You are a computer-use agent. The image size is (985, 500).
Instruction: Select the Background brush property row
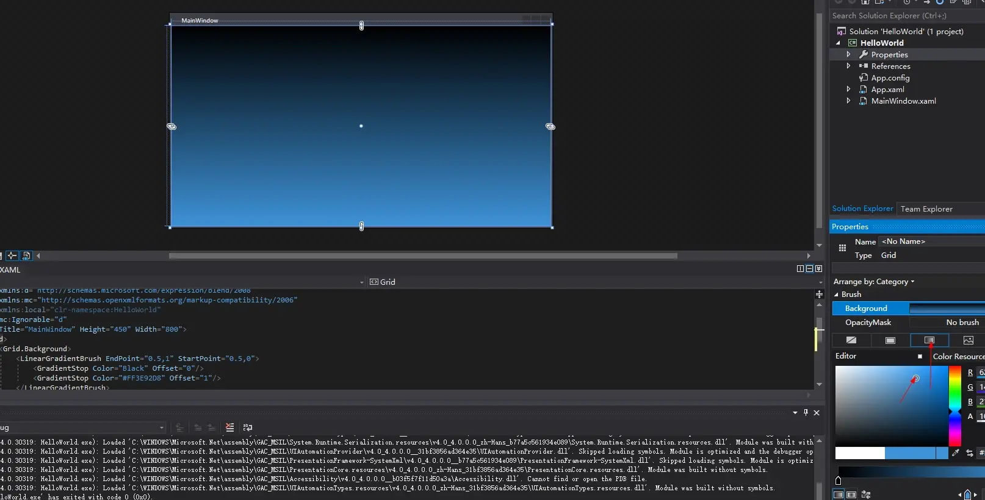908,309
